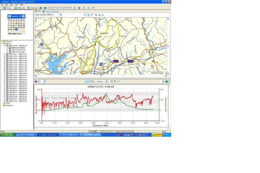This screenshot has height=173, width=260.
Task: Open the white right-side graph data dropdown
Action: 163,81
